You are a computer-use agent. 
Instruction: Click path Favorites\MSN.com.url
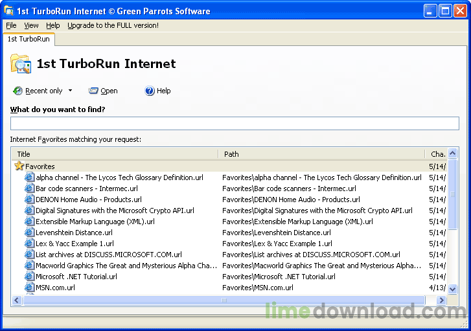[x=258, y=288]
